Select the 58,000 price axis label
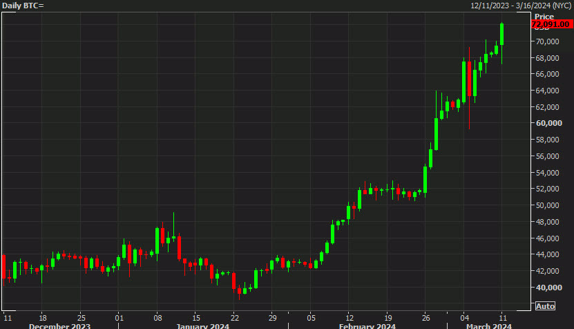The width and height of the screenshot is (574, 329). pos(547,140)
